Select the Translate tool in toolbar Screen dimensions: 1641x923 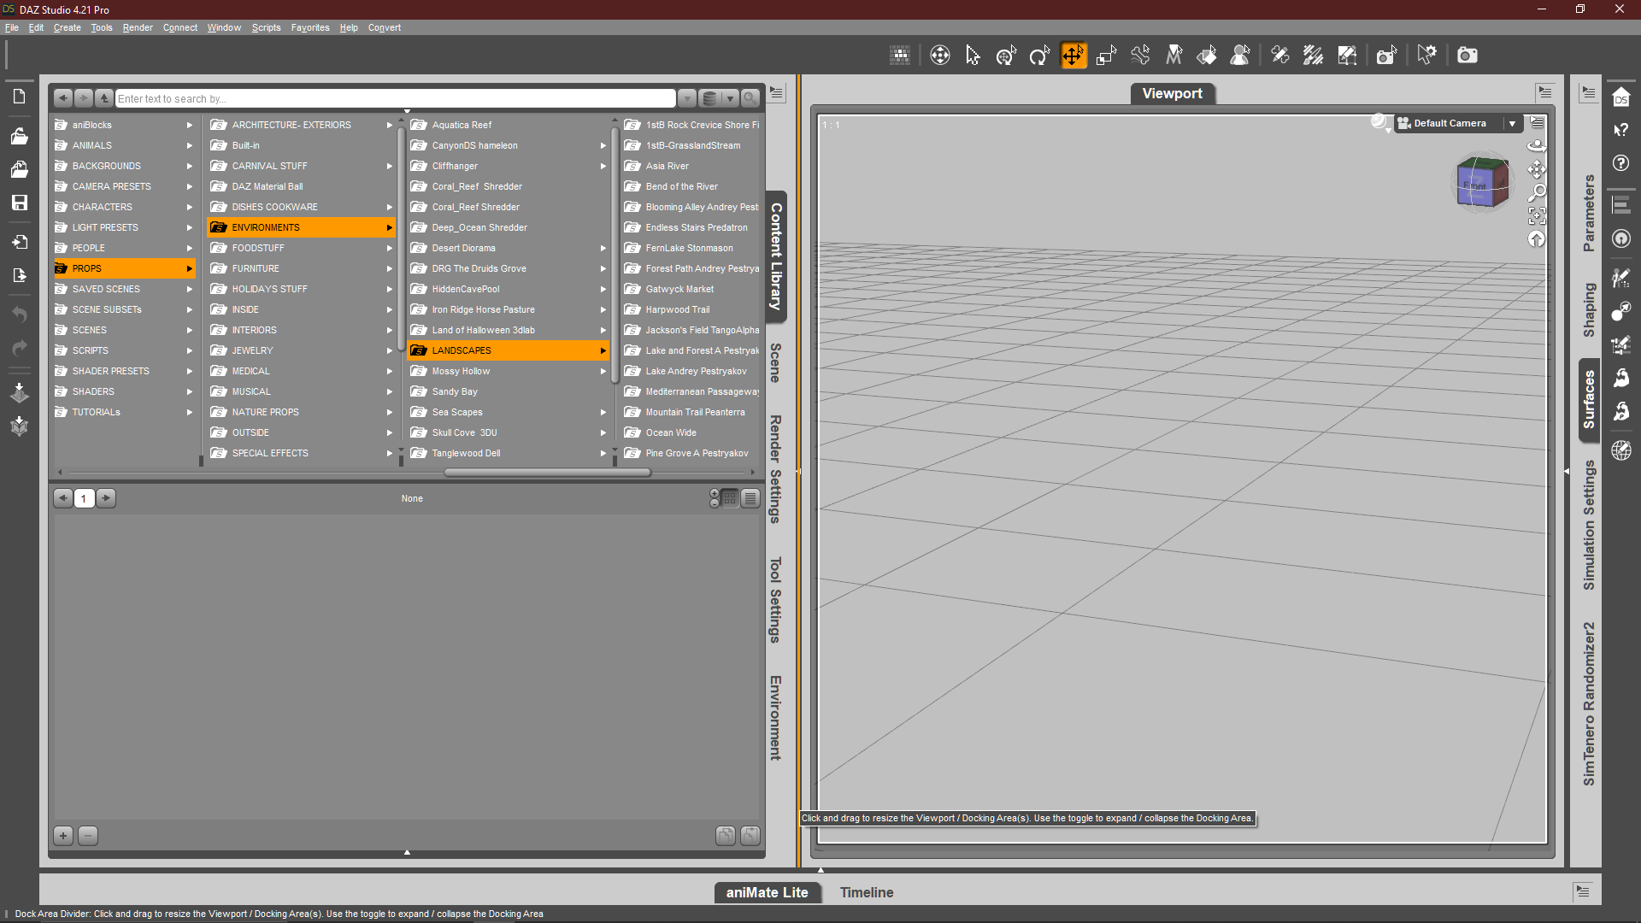click(x=1073, y=56)
